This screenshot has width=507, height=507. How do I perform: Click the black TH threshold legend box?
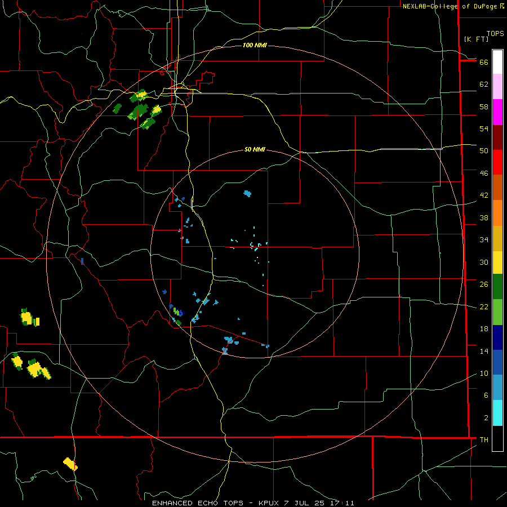click(497, 438)
